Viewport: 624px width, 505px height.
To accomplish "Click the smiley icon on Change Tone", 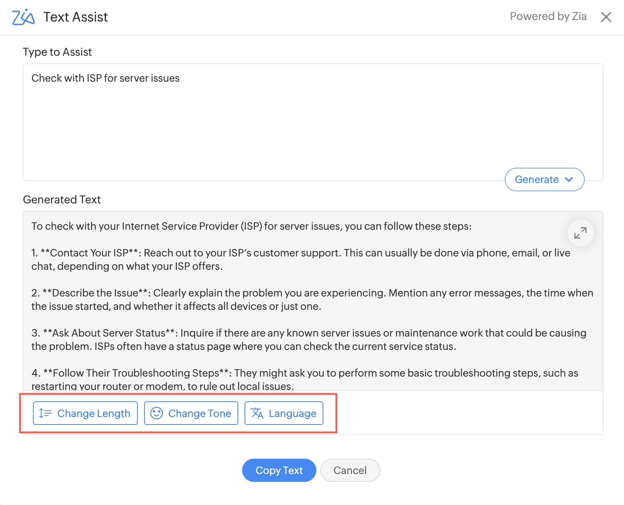I will point(157,413).
